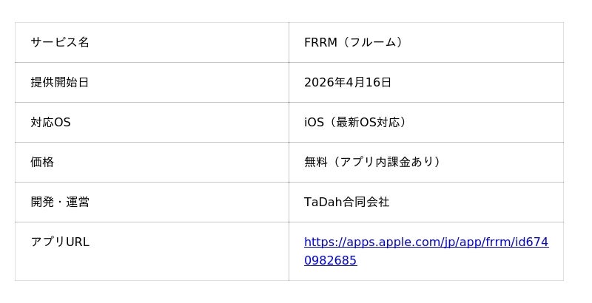Click 最新OS対応 inside the parentheses

(369, 123)
